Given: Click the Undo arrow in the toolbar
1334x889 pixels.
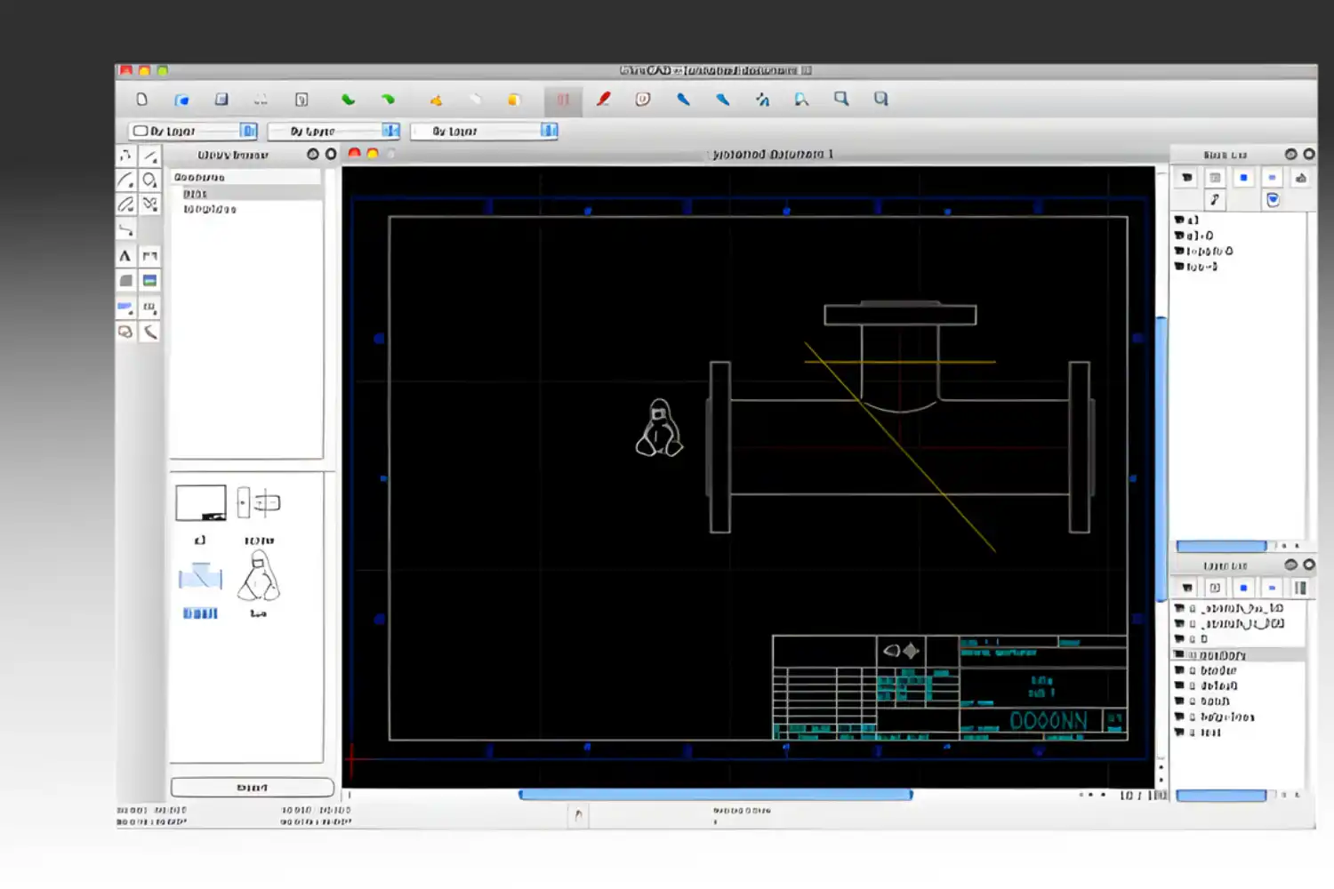Looking at the screenshot, I should click(347, 100).
